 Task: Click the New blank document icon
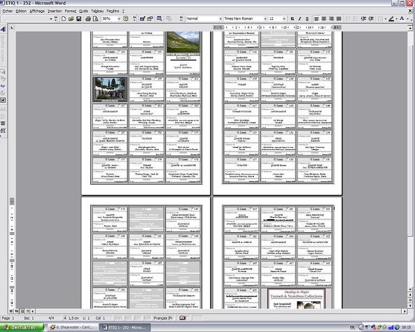coord(64,19)
